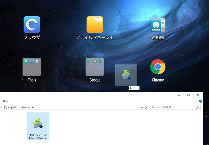
Task: Expand the chevron before ボリューム (D:)
Action: coord(1,107)
